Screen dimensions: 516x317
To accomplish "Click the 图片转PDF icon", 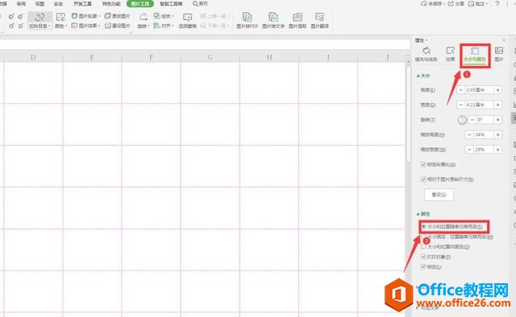I will pos(247,17).
